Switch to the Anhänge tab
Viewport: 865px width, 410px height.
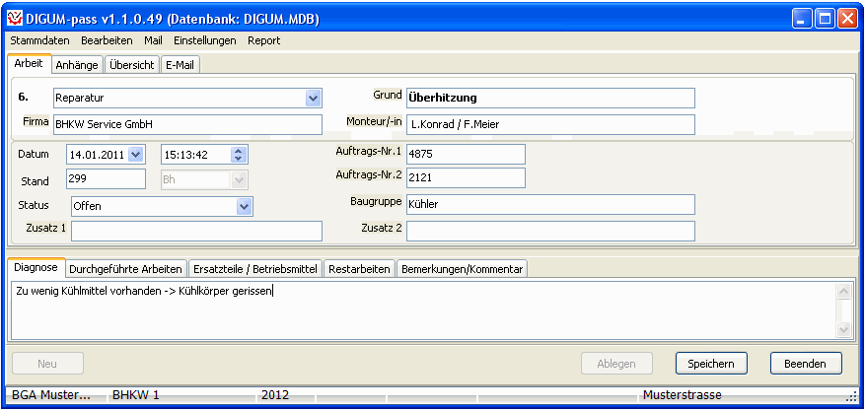coord(77,64)
